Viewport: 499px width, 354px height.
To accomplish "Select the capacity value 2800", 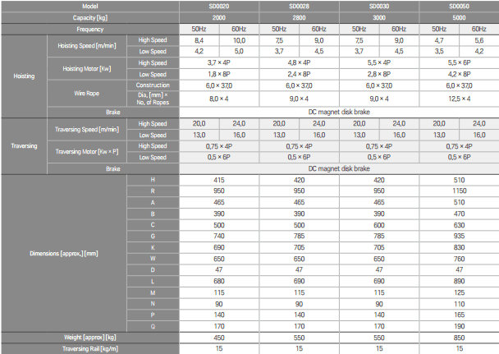I will [299, 18].
